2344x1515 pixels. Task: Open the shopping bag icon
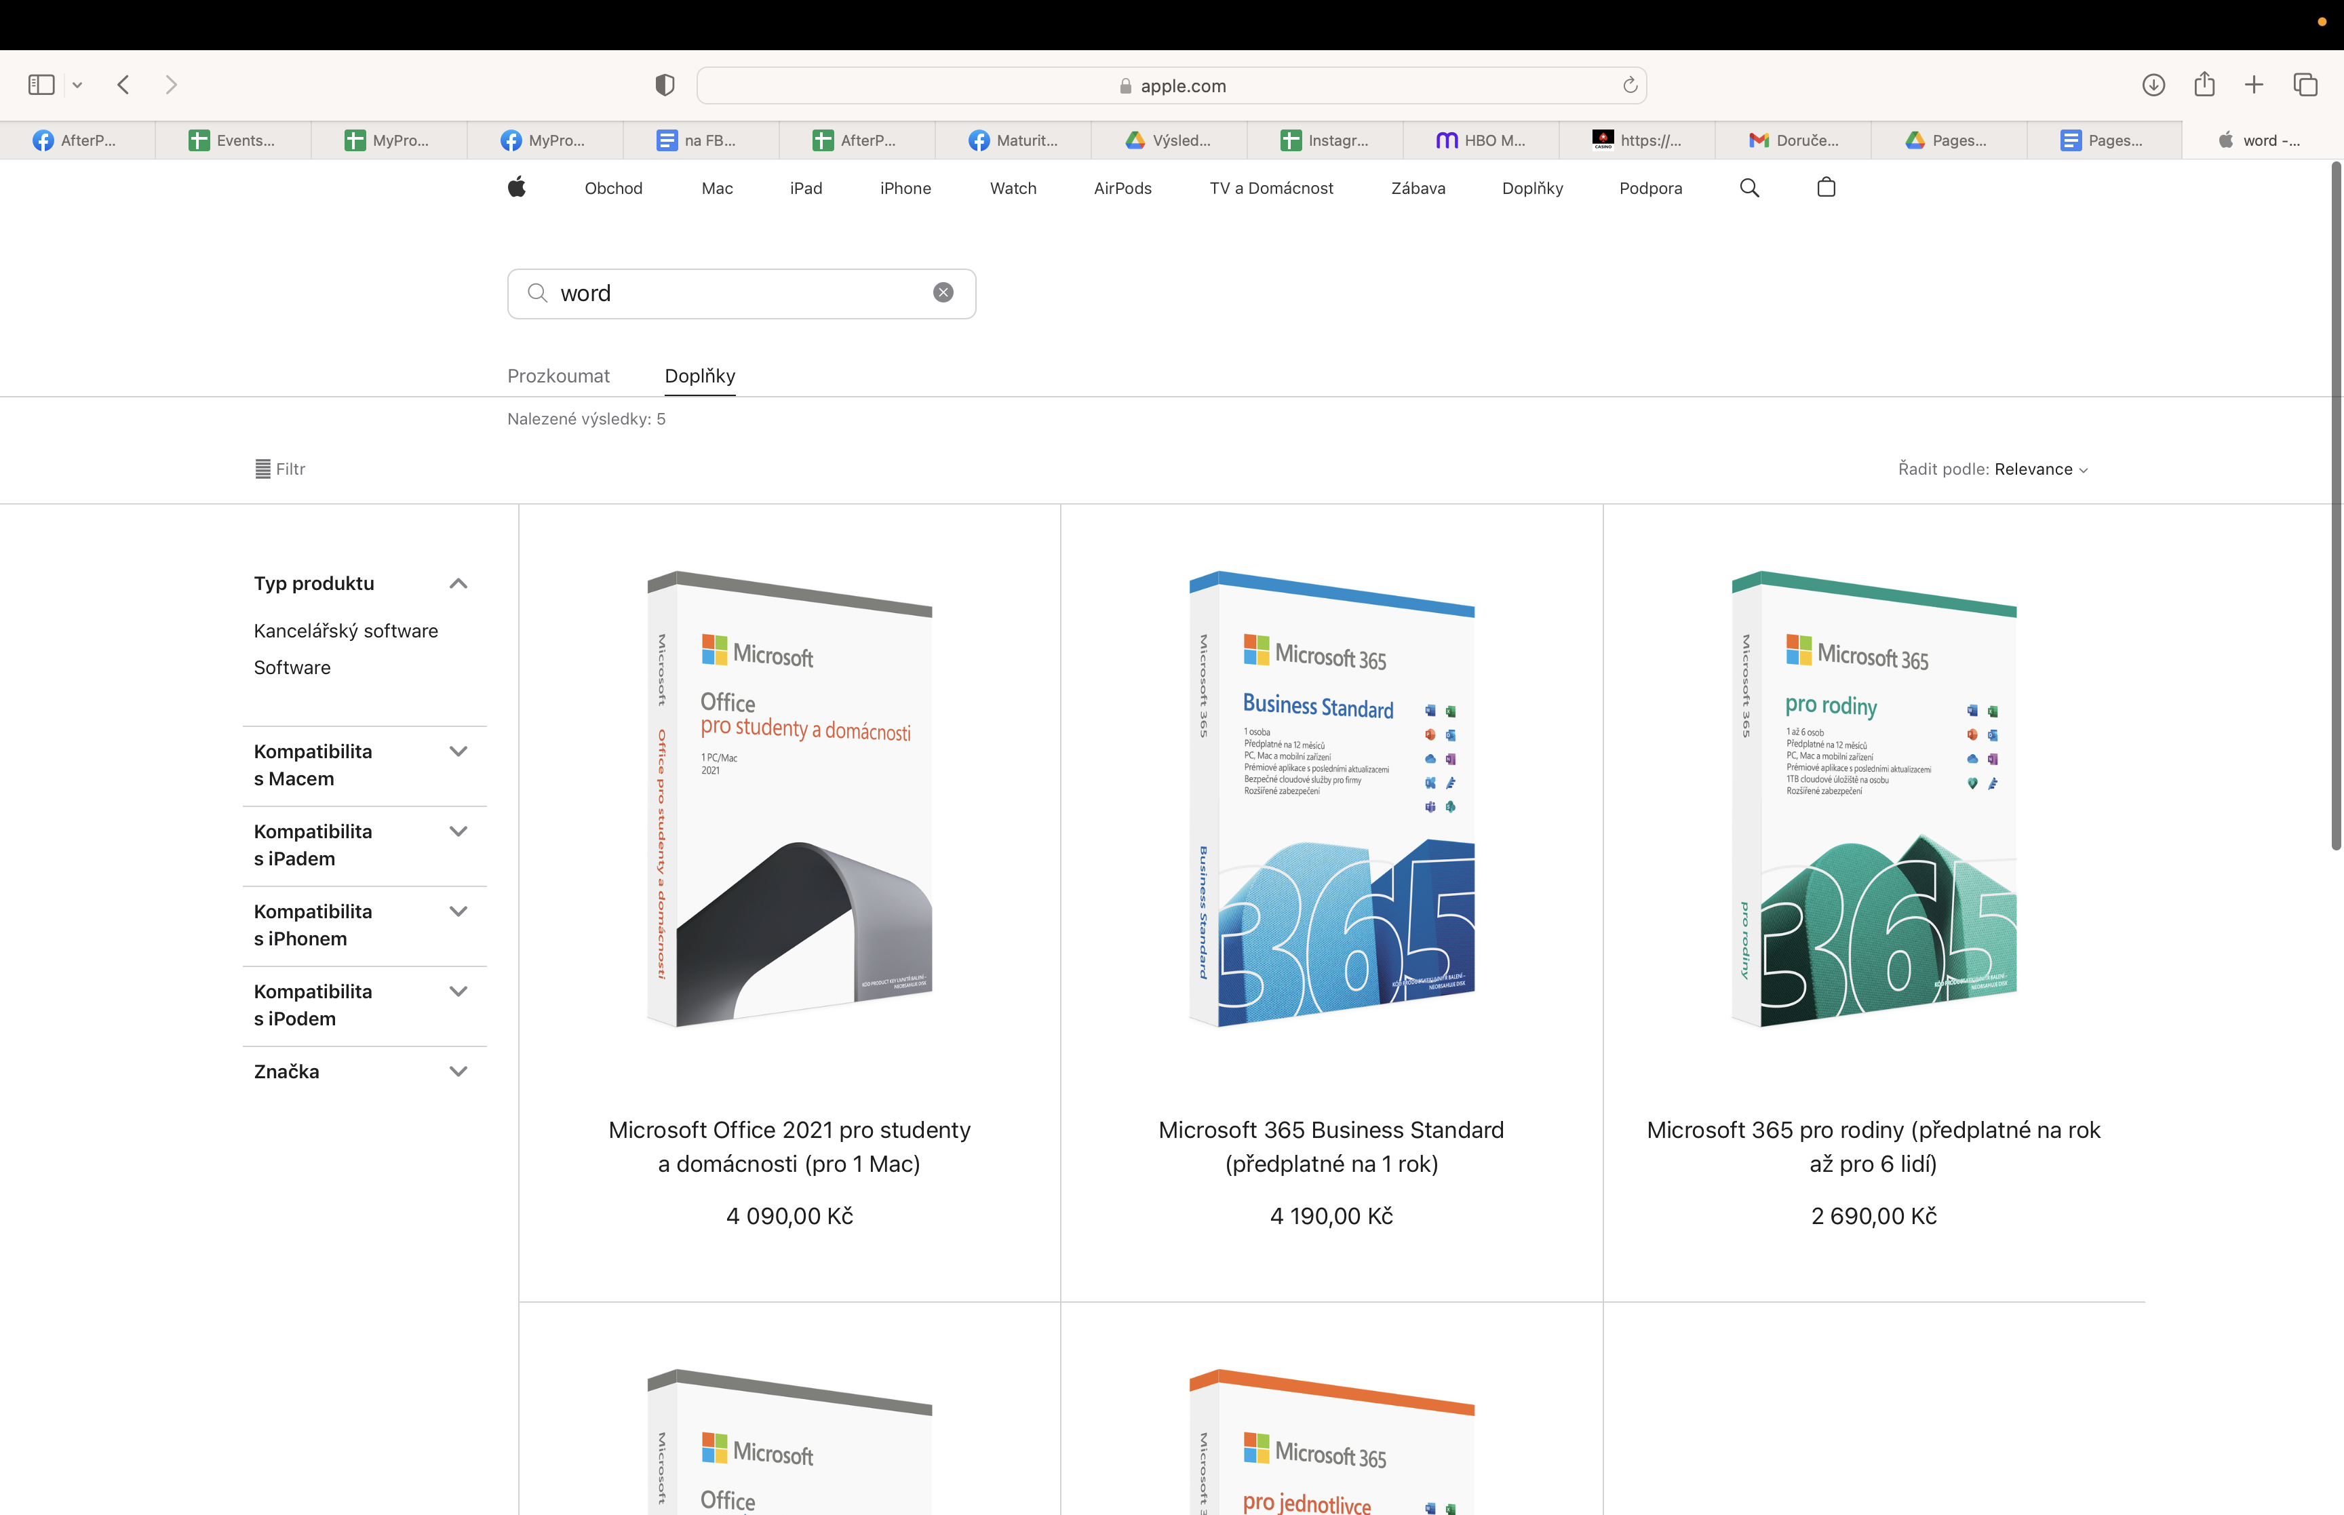point(1826,187)
